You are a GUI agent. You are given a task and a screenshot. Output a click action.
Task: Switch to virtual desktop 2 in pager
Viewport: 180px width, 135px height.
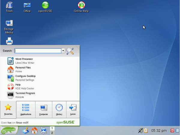tap(52, 133)
